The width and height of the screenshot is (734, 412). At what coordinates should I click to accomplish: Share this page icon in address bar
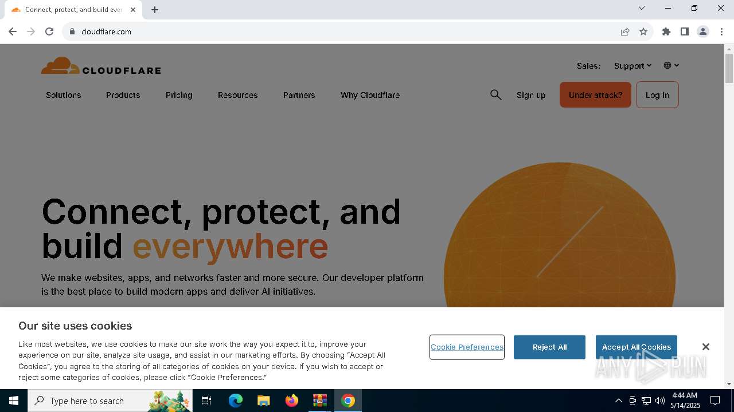coord(625,31)
